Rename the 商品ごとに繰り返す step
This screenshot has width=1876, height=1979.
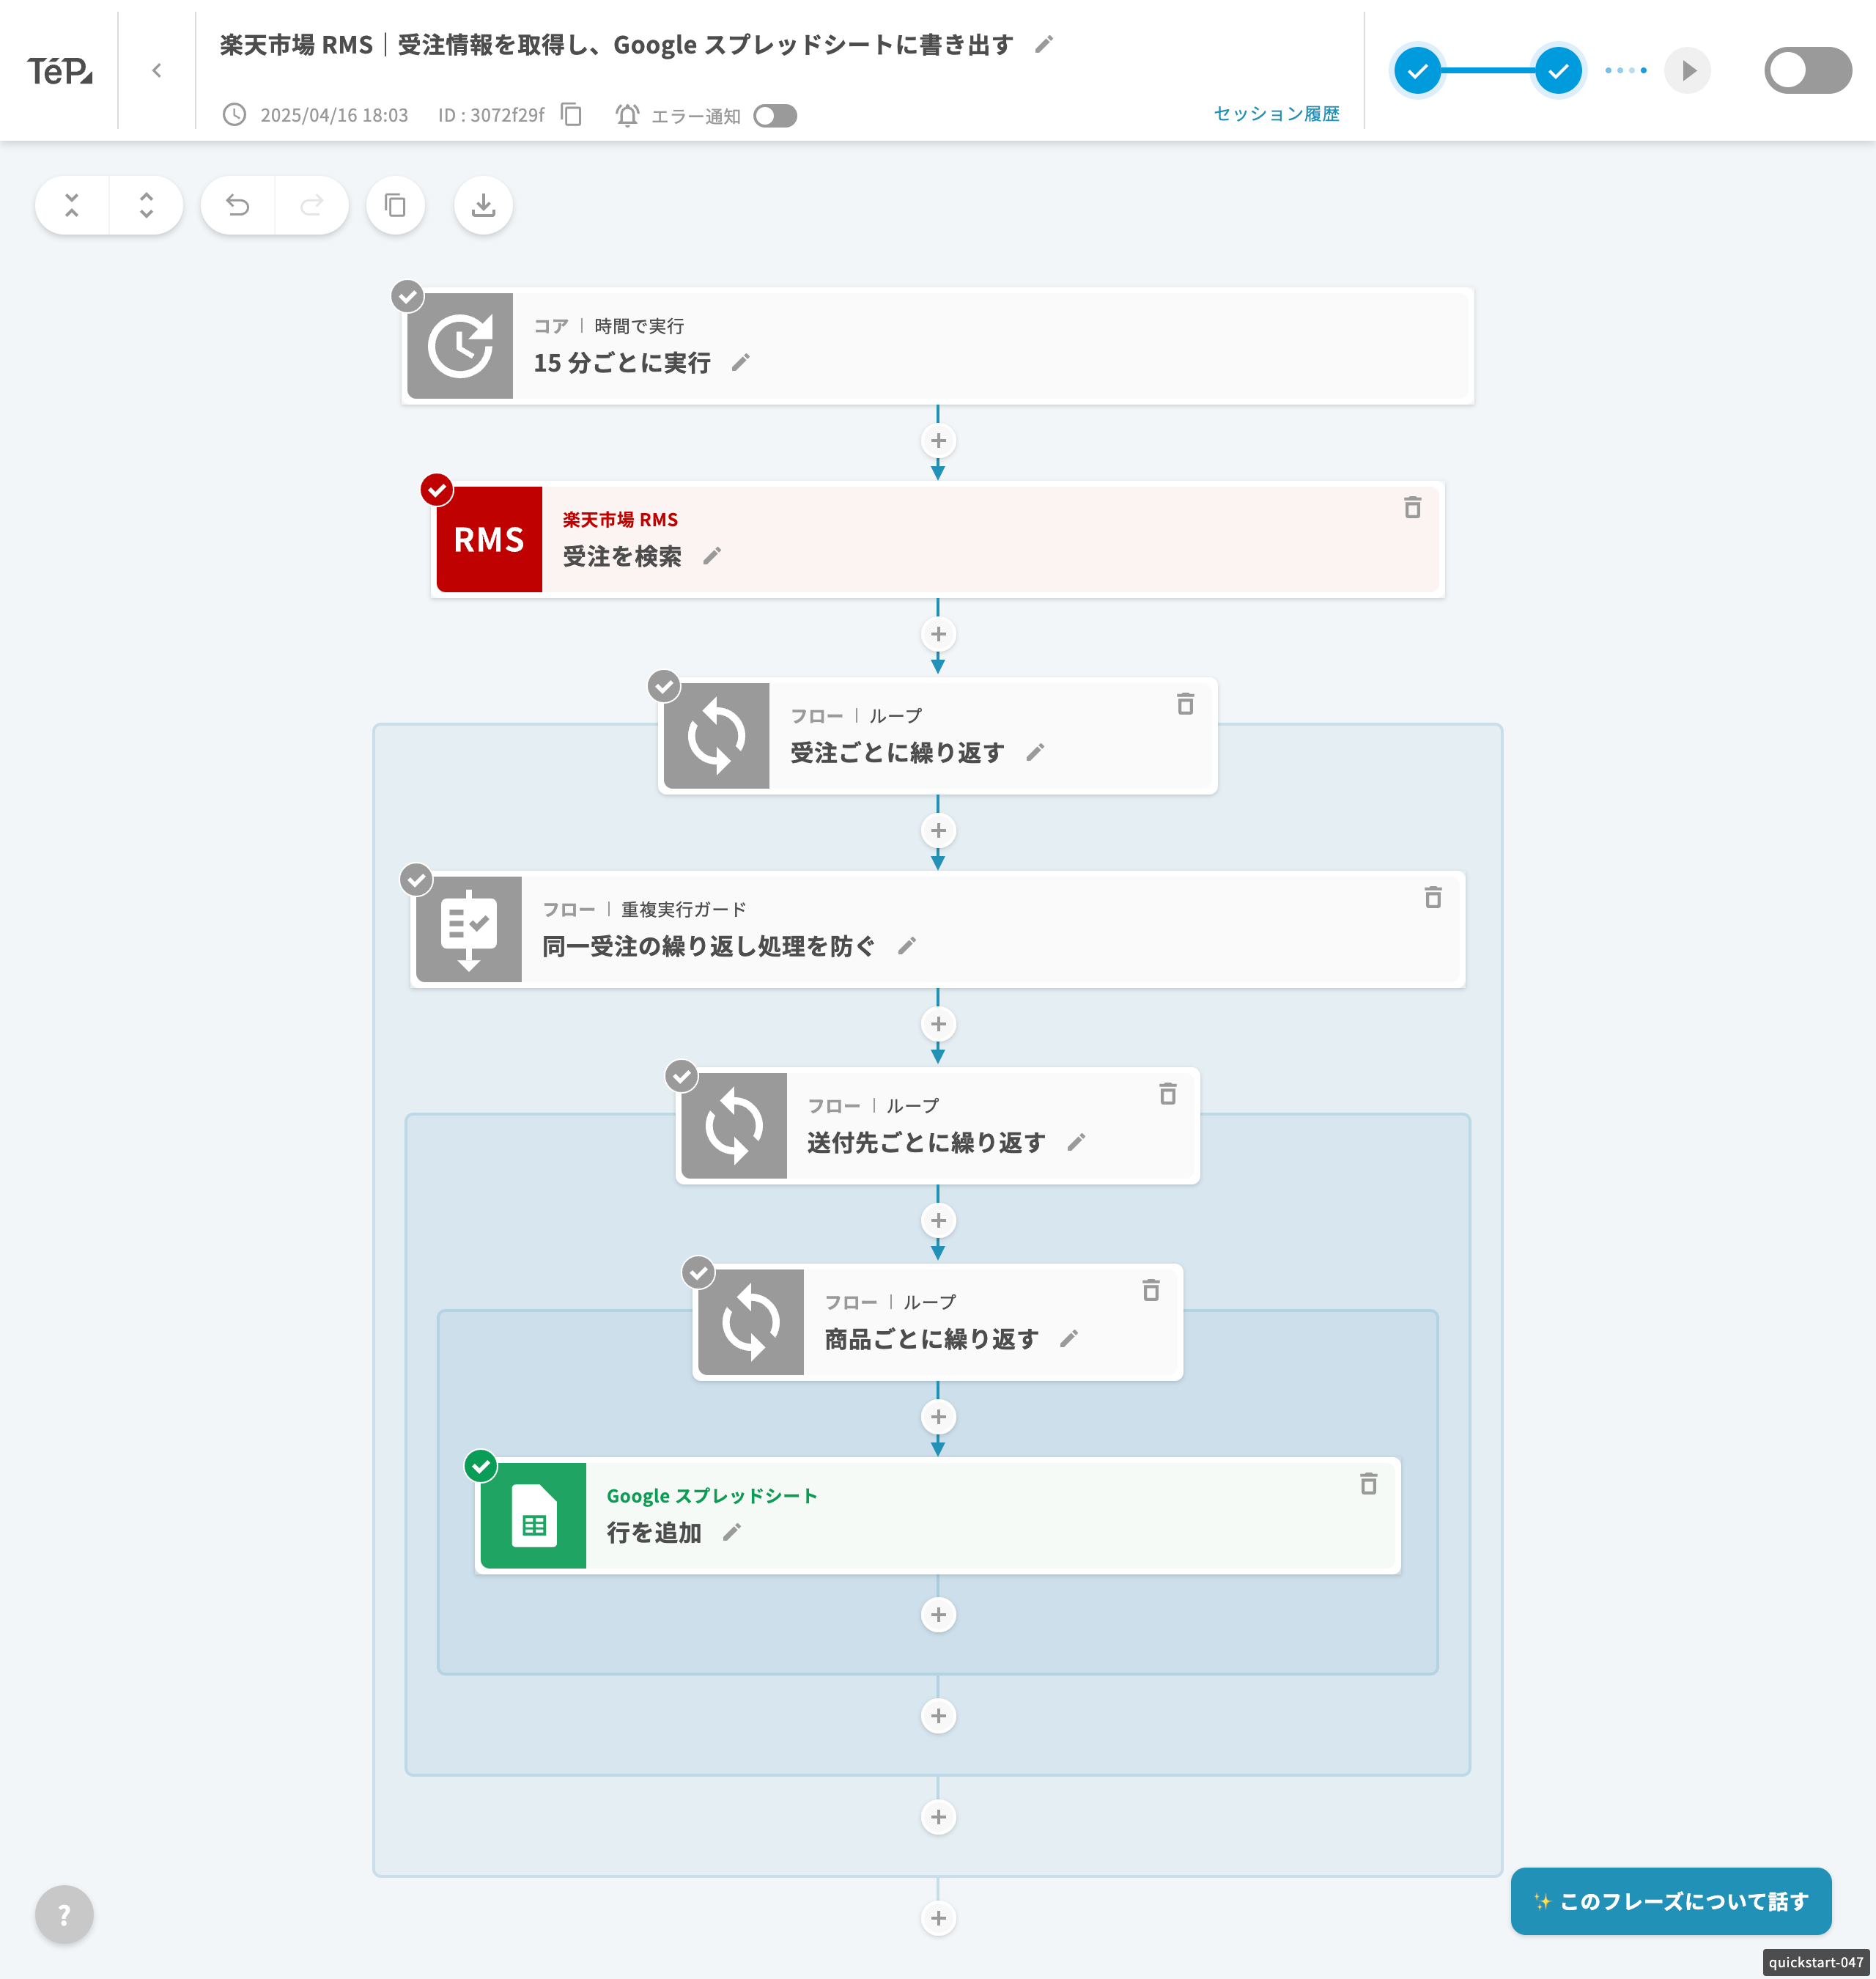(1069, 1339)
